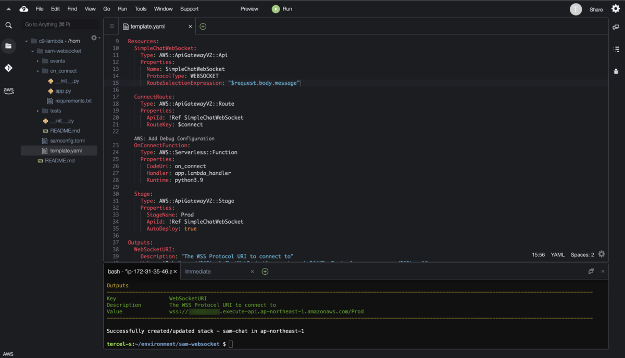Click line number 30 in the gutter
Image resolution: width=625 pixels, height=358 pixels.
click(116, 194)
